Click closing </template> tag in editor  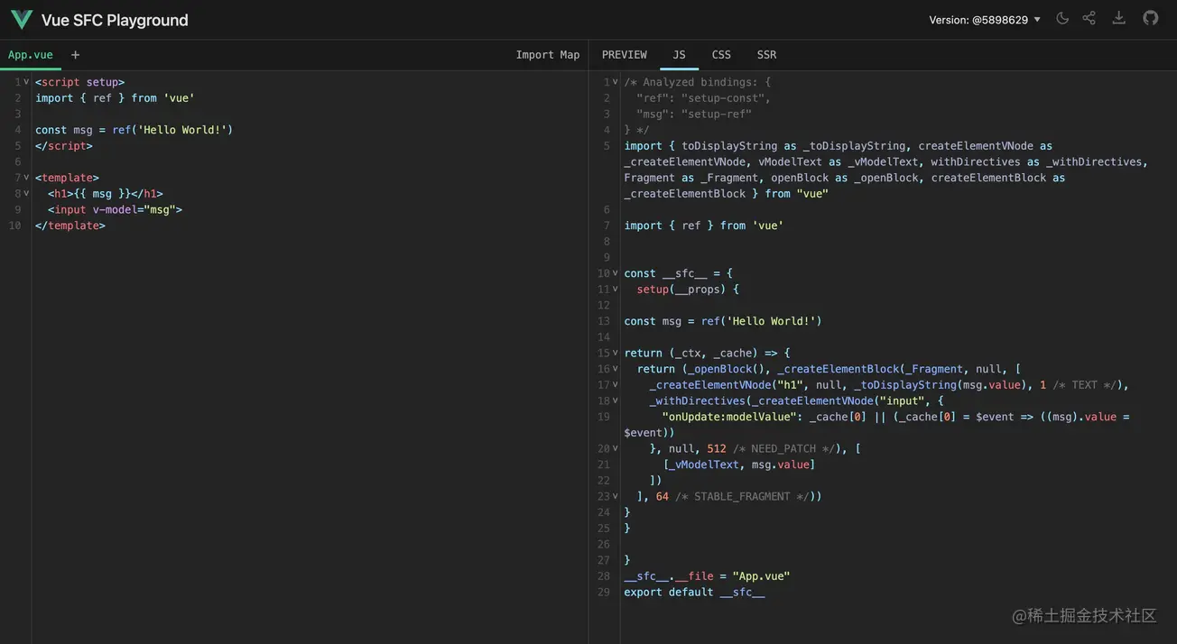click(x=70, y=225)
